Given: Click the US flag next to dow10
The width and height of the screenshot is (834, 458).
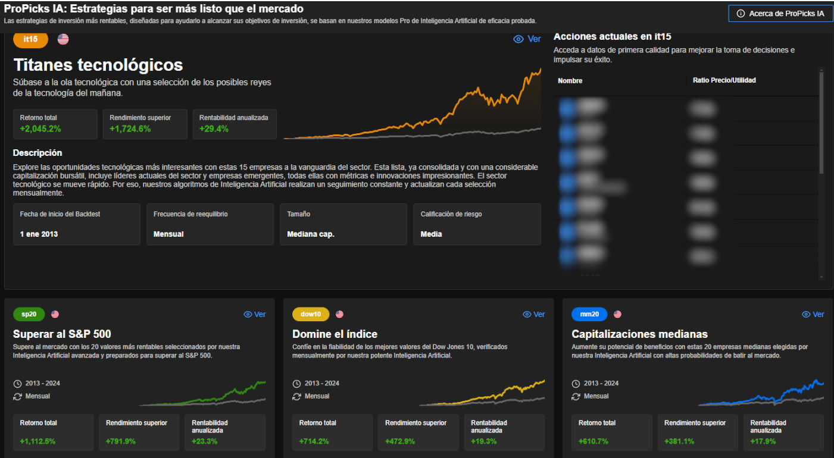Looking at the screenshot, I should click(339, 314).
